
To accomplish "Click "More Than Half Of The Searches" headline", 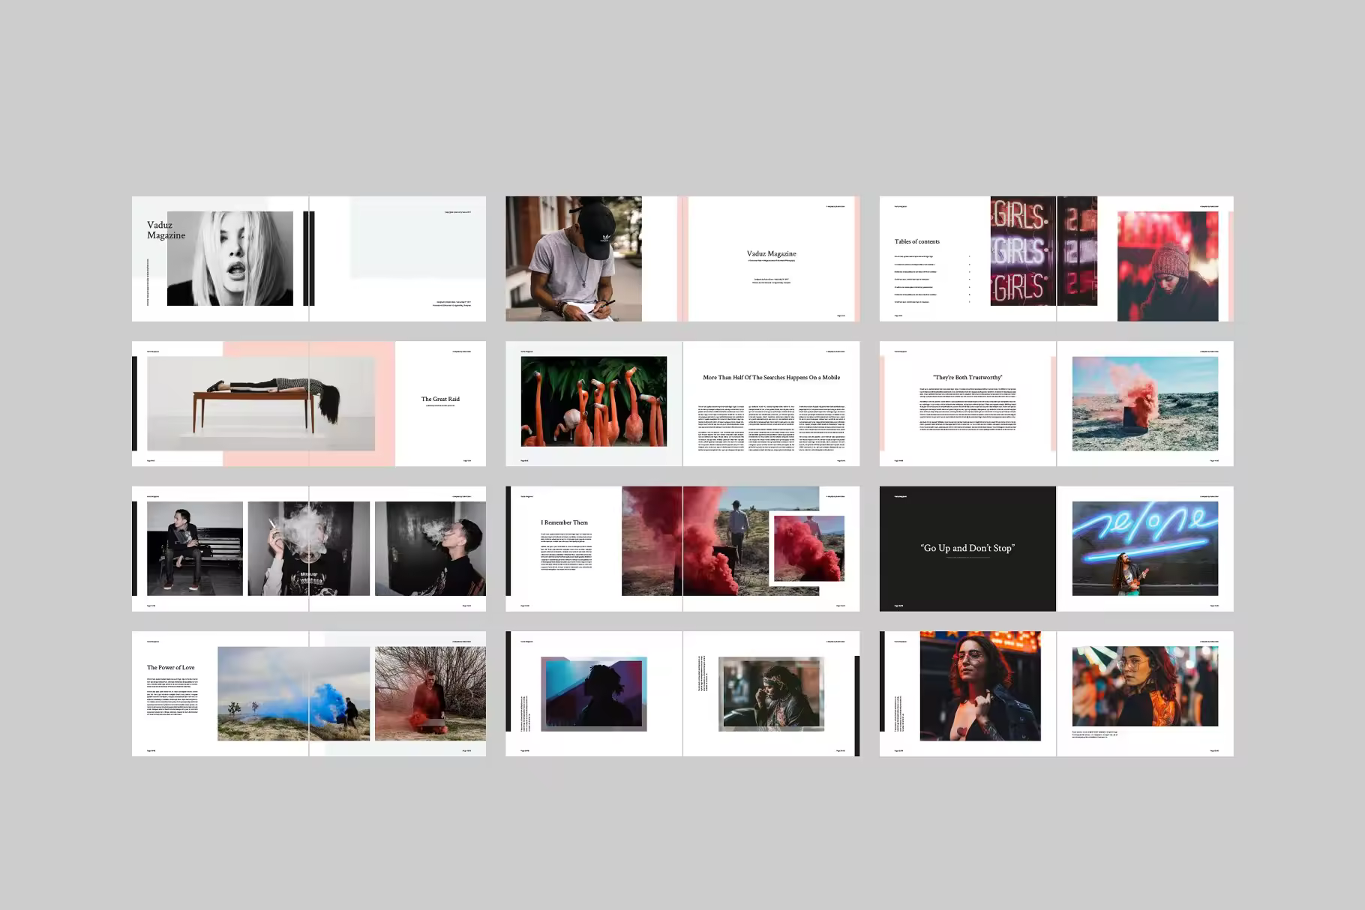I will tap(771, 377).
